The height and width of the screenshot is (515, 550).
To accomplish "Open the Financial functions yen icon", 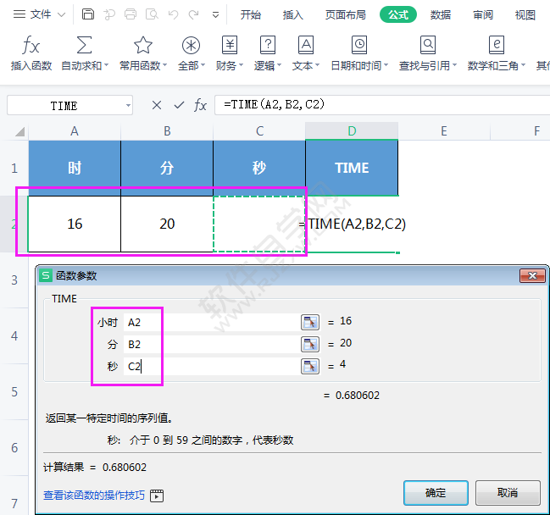I will tap(230, 45).
